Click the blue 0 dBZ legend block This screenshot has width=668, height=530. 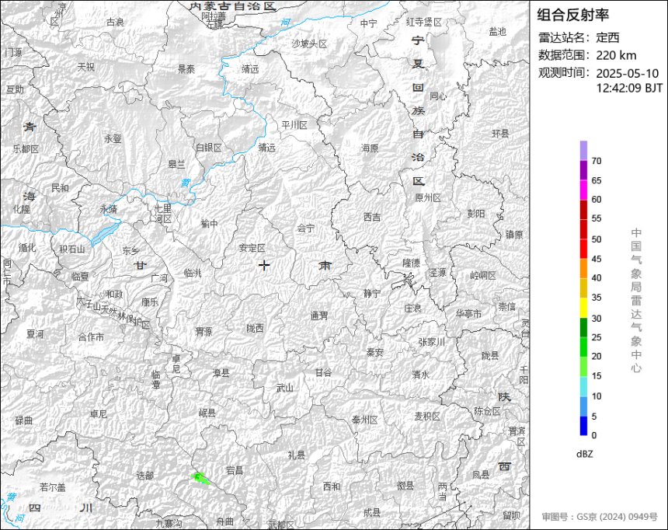tap(583, 426)
